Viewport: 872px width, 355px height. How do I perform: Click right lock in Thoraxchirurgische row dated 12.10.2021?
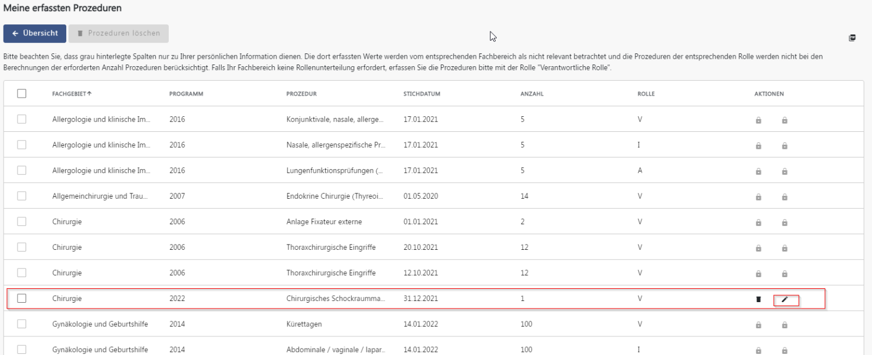click(785, 274)
